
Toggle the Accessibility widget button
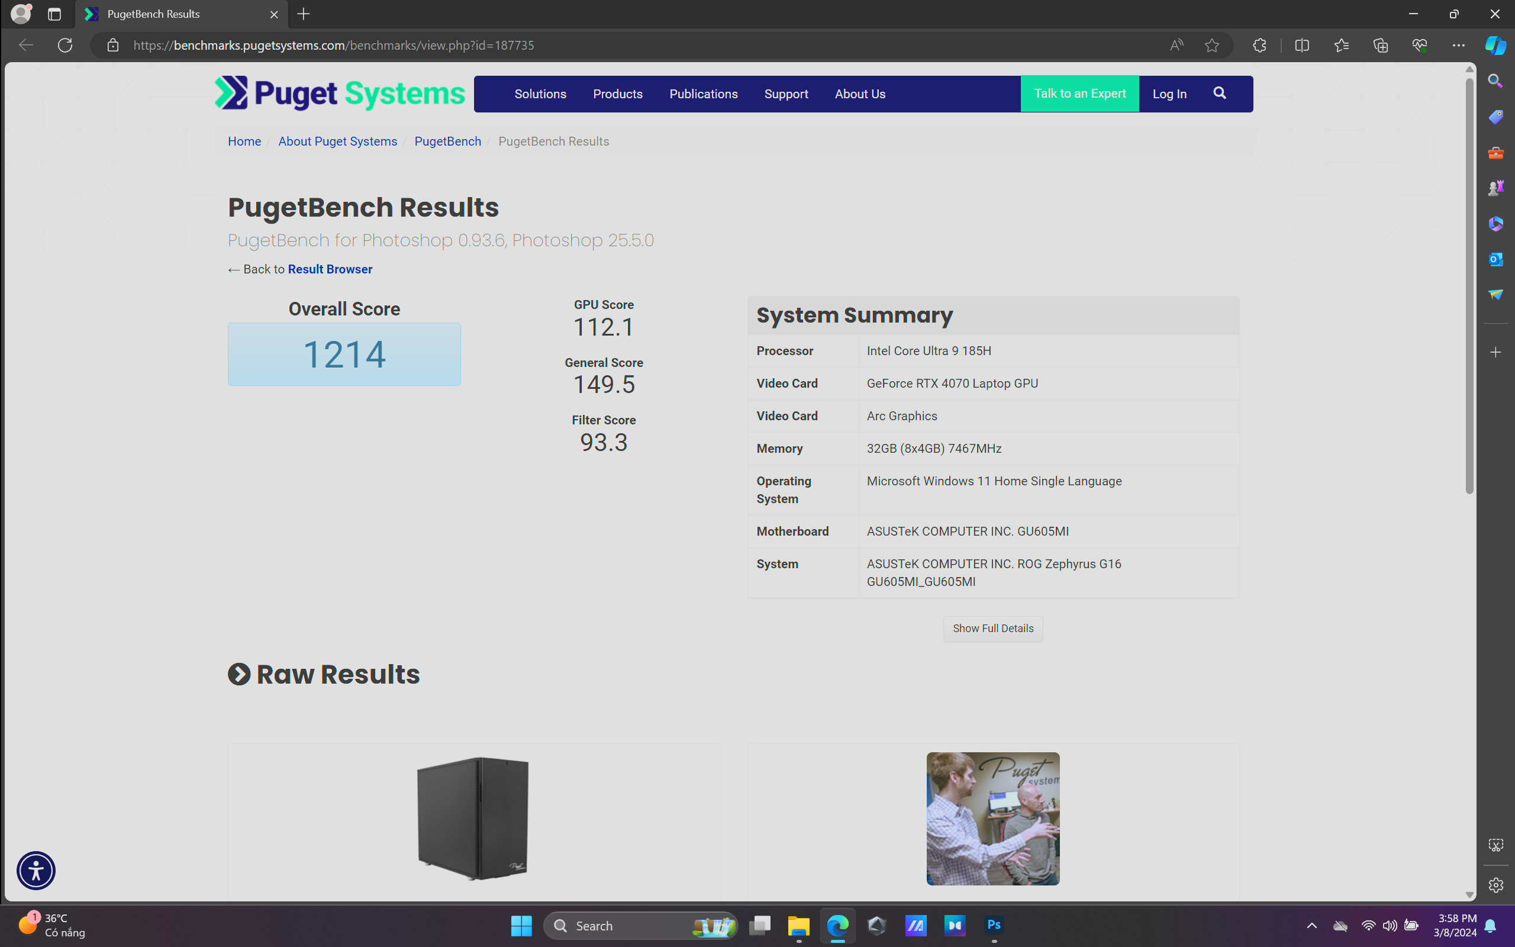coord(35,871)
